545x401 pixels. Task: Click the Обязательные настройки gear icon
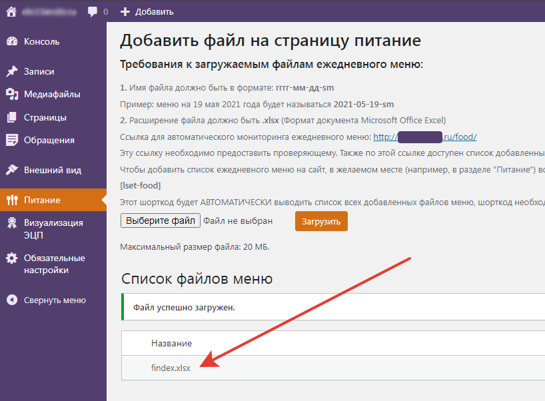(12, 258)
